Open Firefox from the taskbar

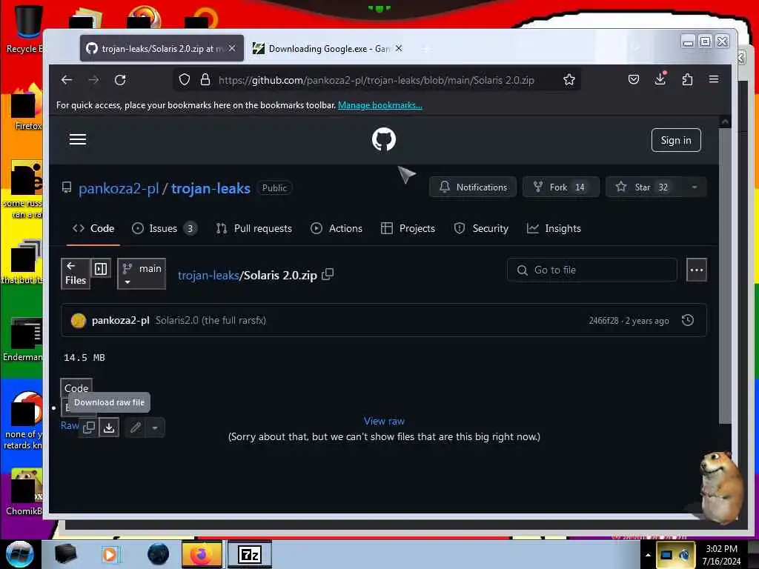(202, 554)
